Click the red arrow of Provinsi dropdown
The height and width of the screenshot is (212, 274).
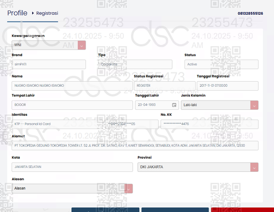pyautogui.click(x=254, y=167)
